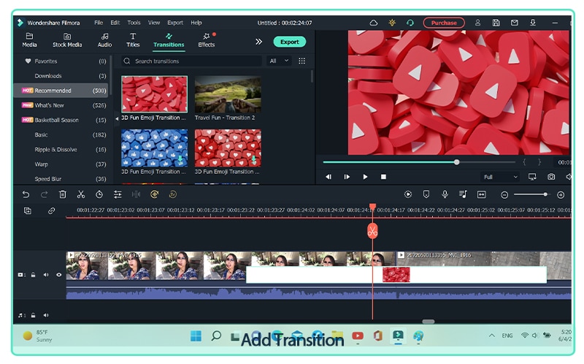Switch to the Titles tab
This screenshot has height=364, width=584.
pos(133,40)
